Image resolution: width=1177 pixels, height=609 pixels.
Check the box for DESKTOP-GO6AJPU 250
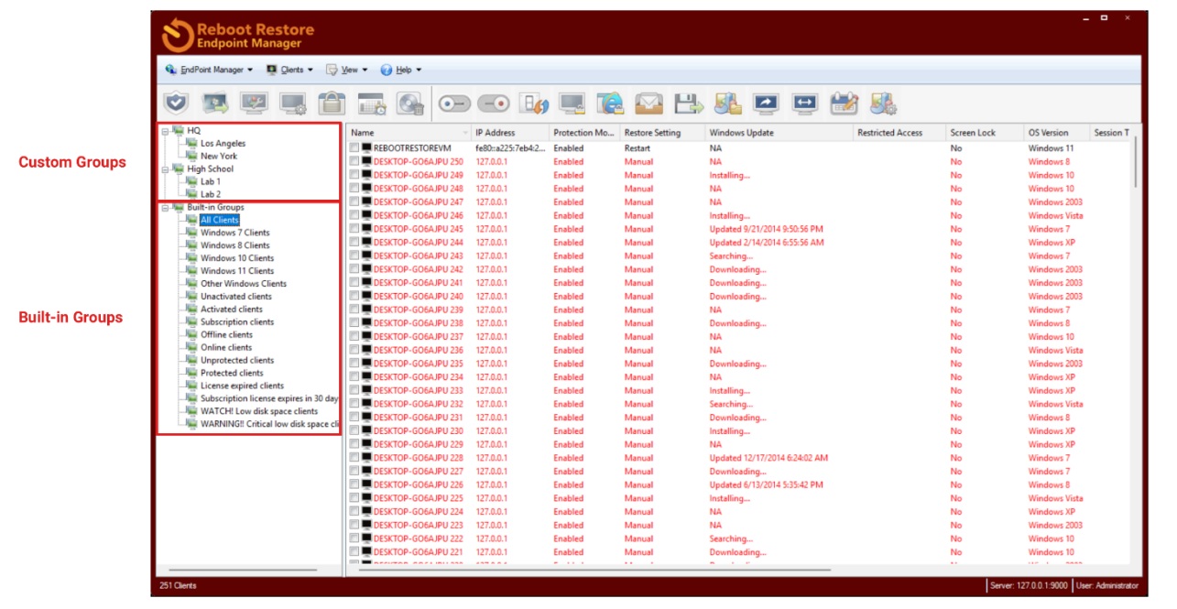coord(354,162)
